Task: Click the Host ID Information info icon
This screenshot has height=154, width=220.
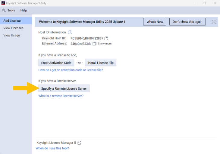Action: pos(70,32)
